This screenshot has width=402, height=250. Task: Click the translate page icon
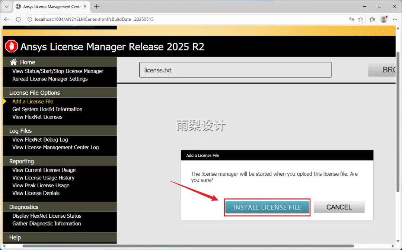point(351,19)
